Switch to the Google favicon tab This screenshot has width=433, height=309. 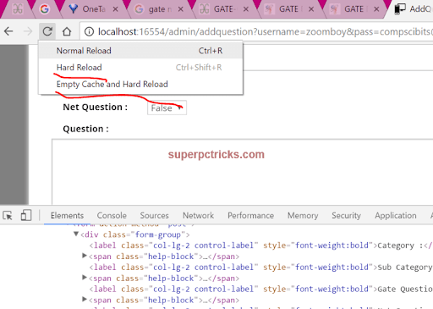point(44,9)
